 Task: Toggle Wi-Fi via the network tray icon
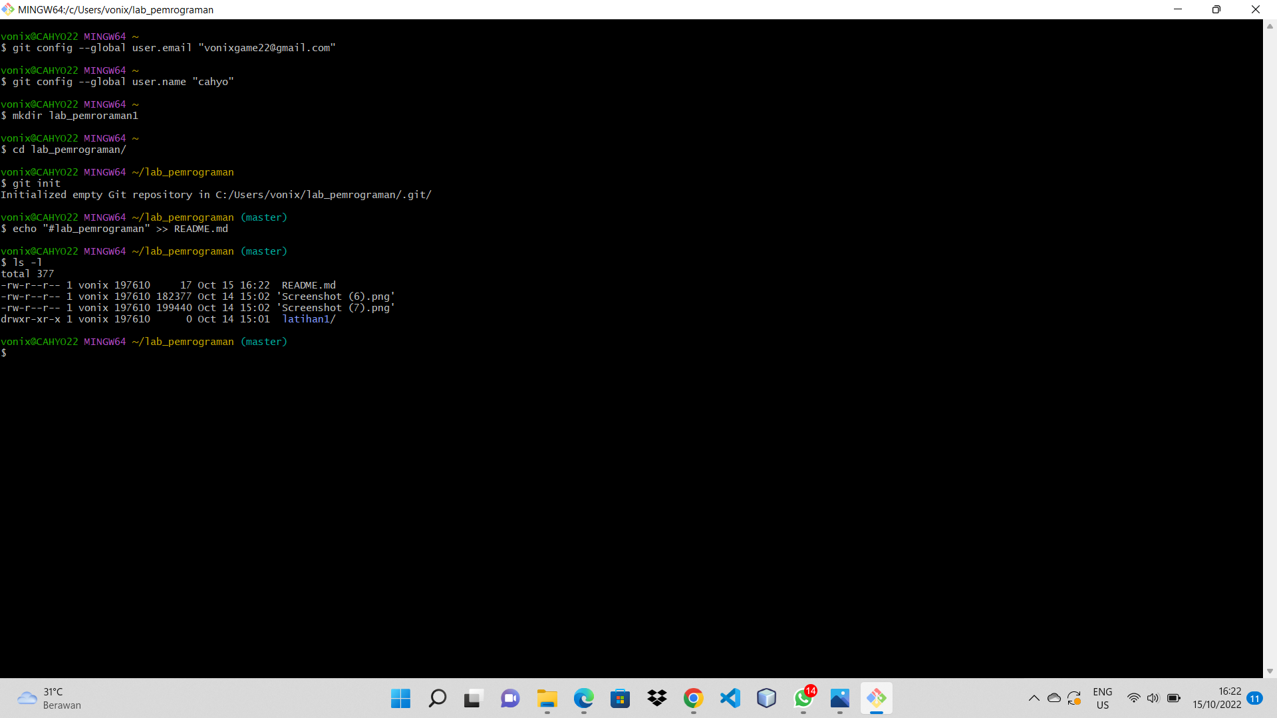pyautogui.click(x=1135, y=698)
